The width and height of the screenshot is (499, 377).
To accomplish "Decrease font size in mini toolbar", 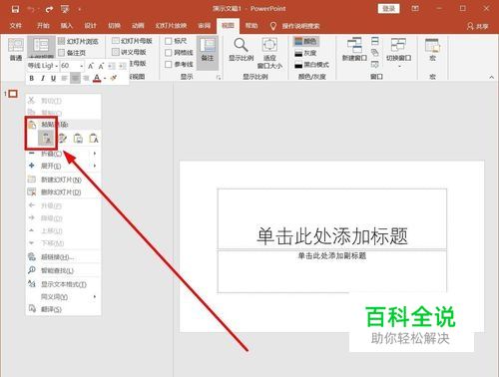I will tap(101, 66).
